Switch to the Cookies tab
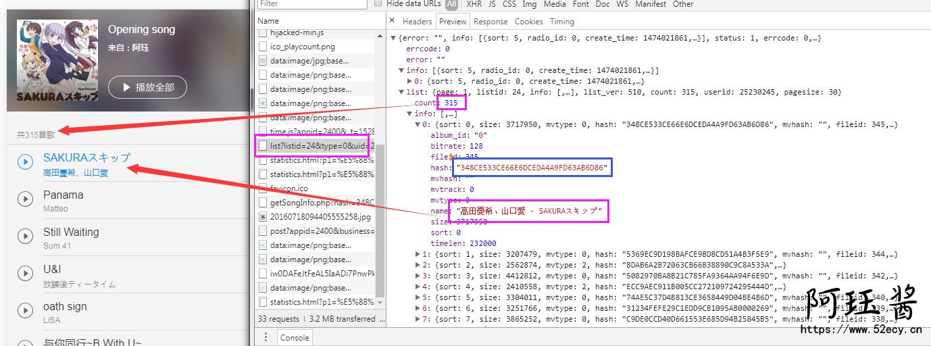This screenshot has height=346, width=931. (x=529, y=22)
